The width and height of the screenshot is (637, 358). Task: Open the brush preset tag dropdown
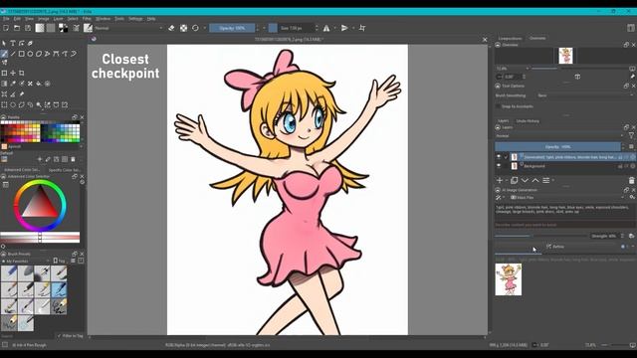25,261
